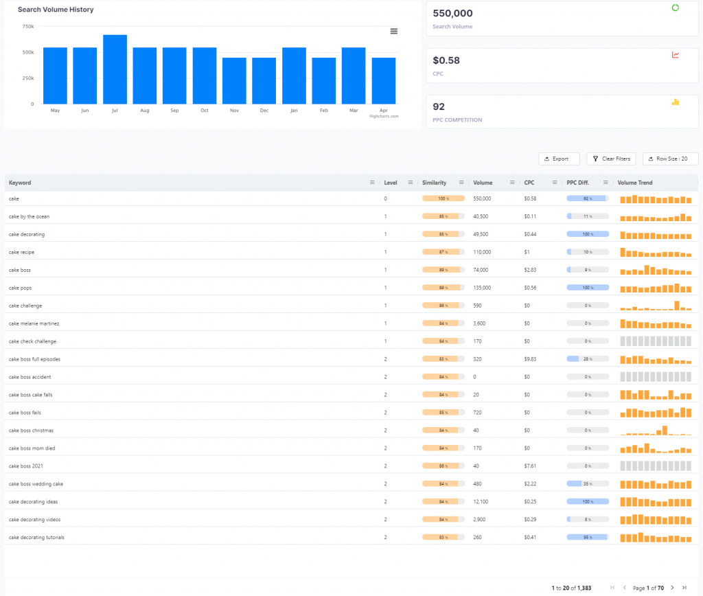Open the PPC Diff. column filter menu icon
Screen dimensions: 703x596
[606, 183]
